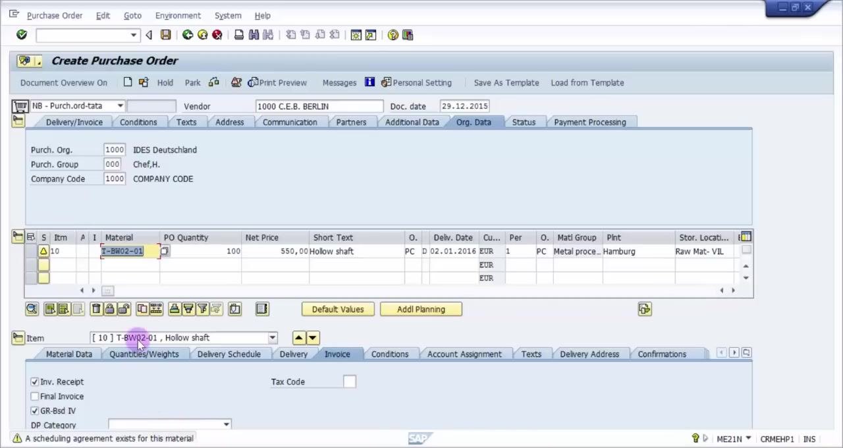Switch to the Partners header tab

coord(351,122)
